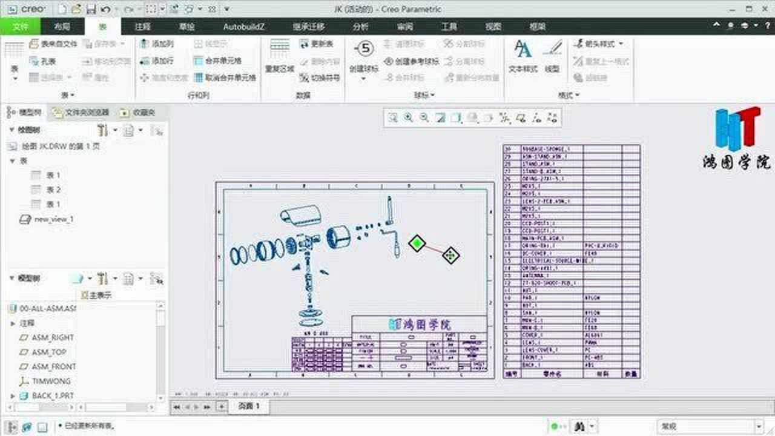Expand the BACK_1.PRT tree node
775x436 pixels.
[x=13, y=395]
